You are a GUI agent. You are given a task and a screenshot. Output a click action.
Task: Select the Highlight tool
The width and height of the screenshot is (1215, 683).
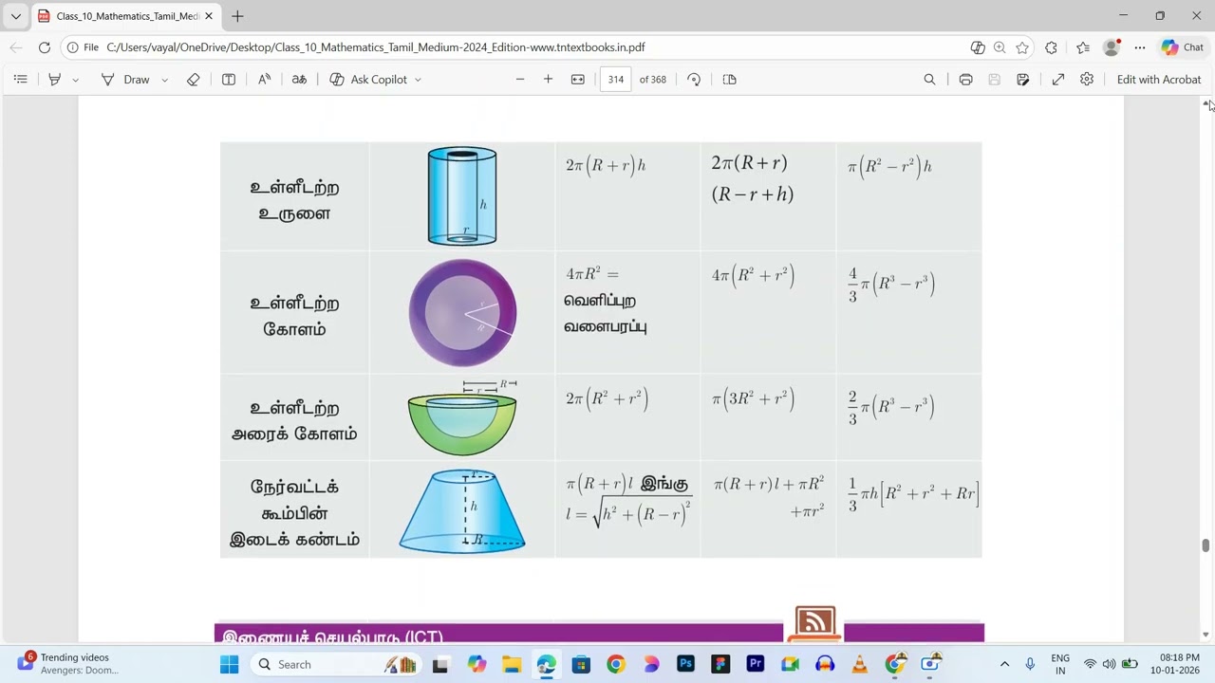[x=54, y=80]
